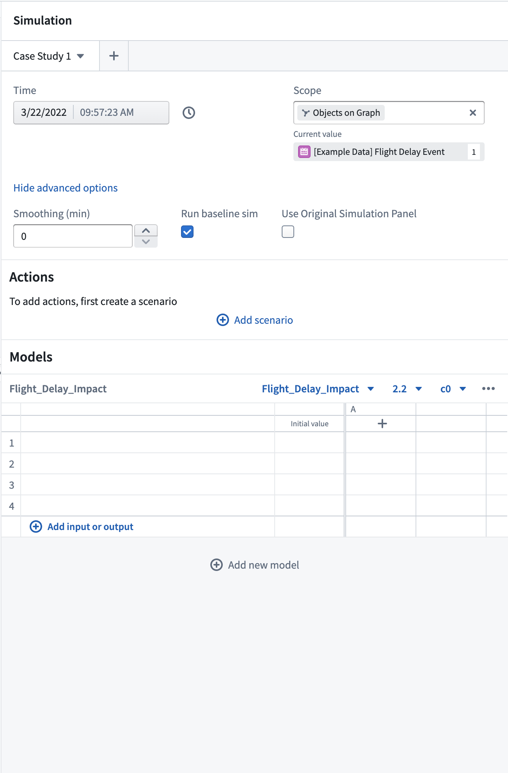Click the Add scenario plus icon
Viewport: 508px width, 773px height.
(x=223, y=320)
